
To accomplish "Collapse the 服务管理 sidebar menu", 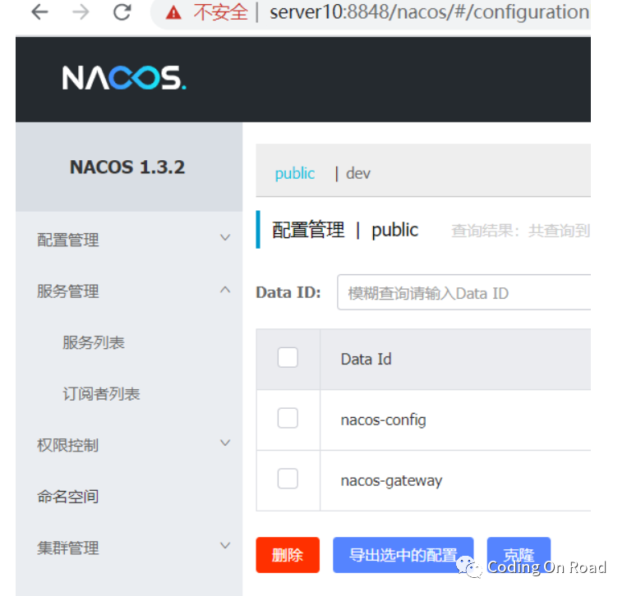I will click(129, 291).
